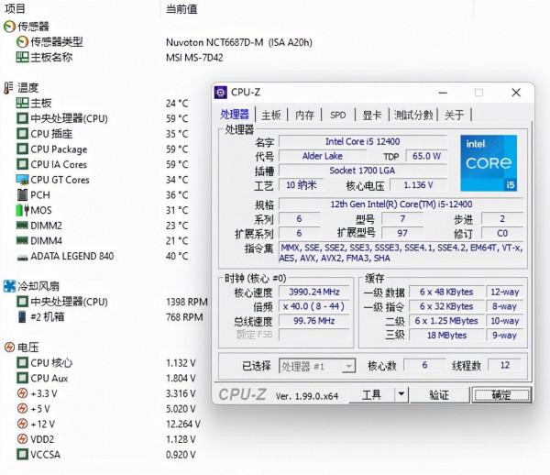The width and height of the screenshot is (550, 475).
Task: Minimize the CPU-Z window
Action: (443, 93)
